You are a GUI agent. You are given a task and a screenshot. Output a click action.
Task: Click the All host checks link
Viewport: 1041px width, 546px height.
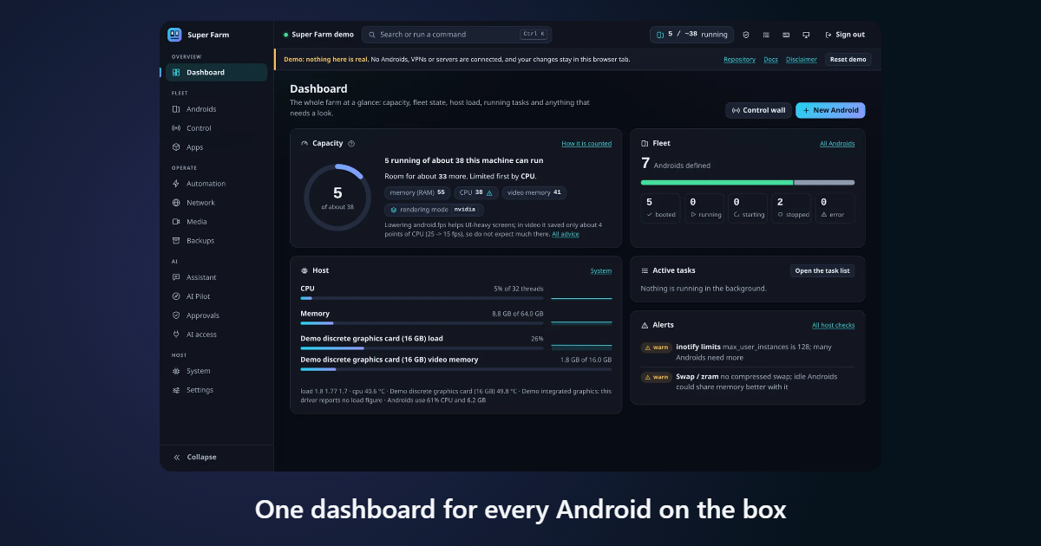pyautogui.click(x=834, y=325)
